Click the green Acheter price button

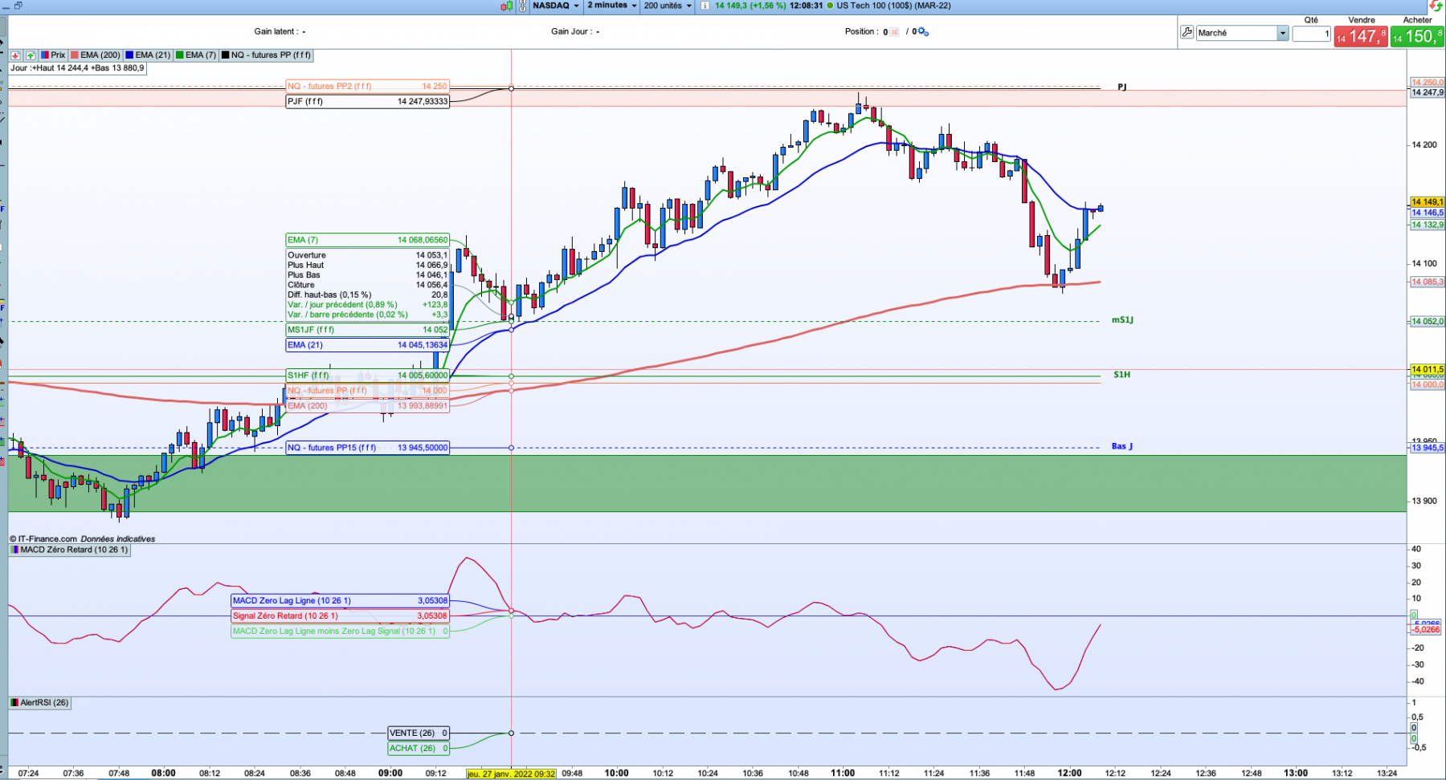point(1417,36)
